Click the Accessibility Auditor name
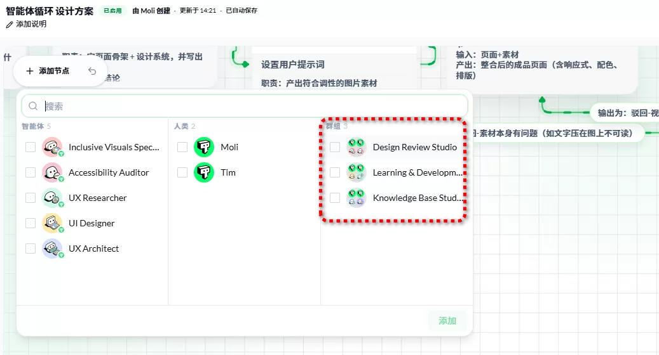 pyautogui.click(x=109, y=172)
